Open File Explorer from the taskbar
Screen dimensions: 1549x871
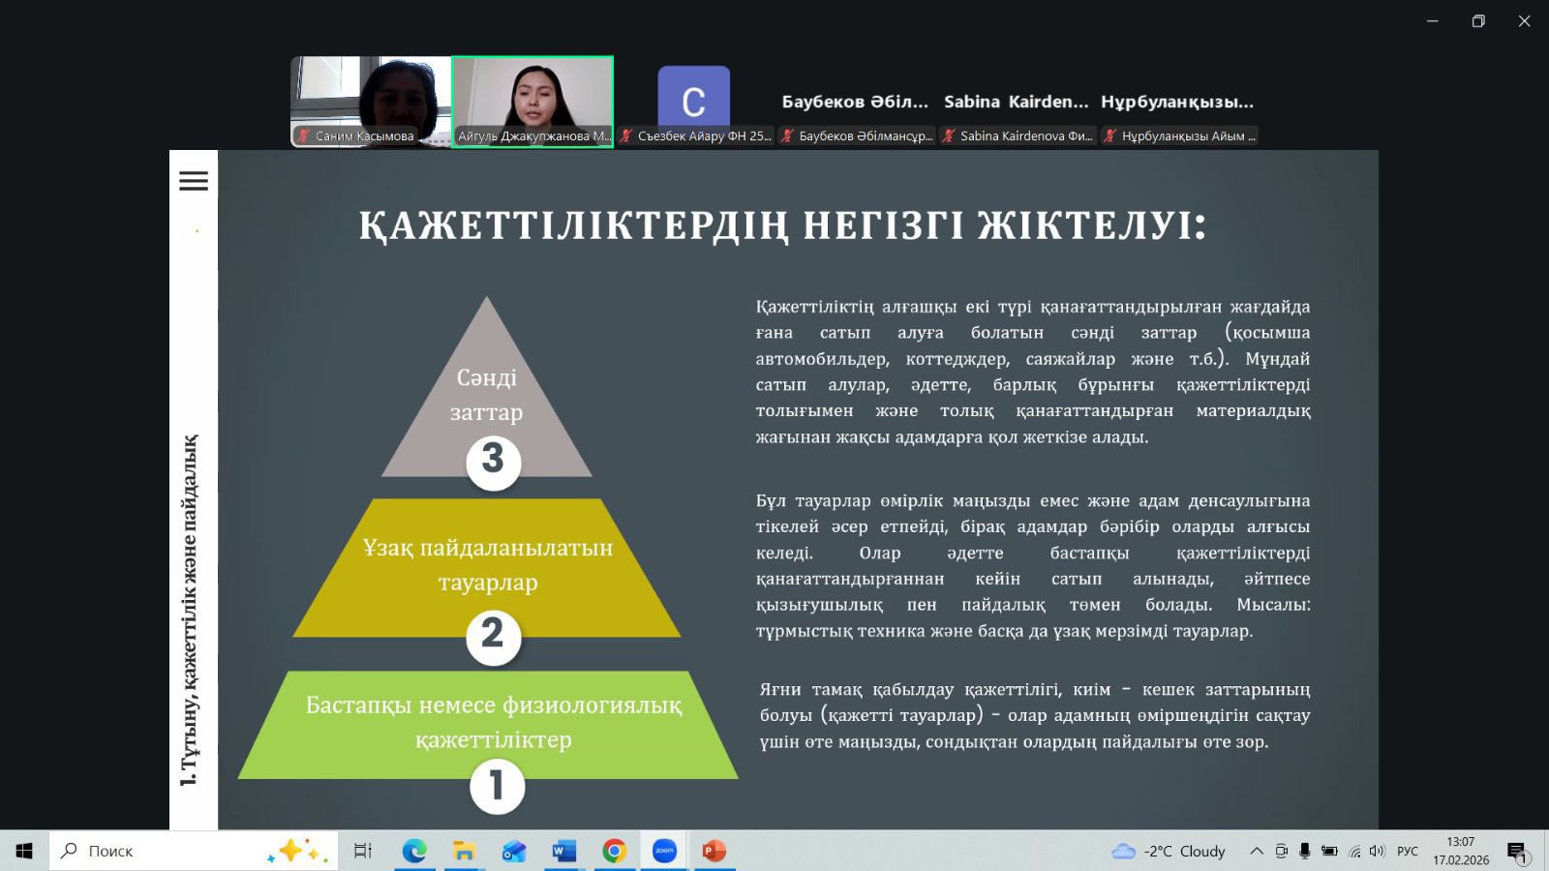coord(465,851)
